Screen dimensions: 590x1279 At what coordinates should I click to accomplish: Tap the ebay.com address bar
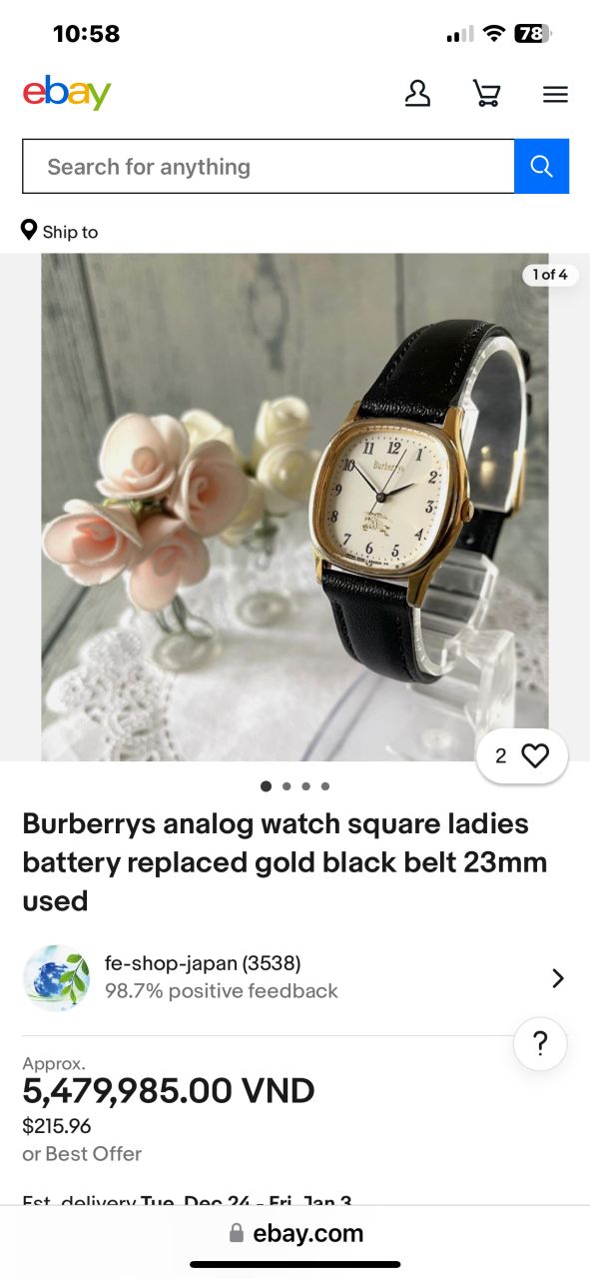(x=295, y=1233)
